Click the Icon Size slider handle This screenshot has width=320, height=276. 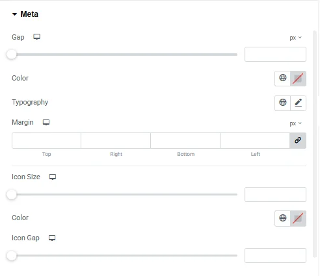12,194
